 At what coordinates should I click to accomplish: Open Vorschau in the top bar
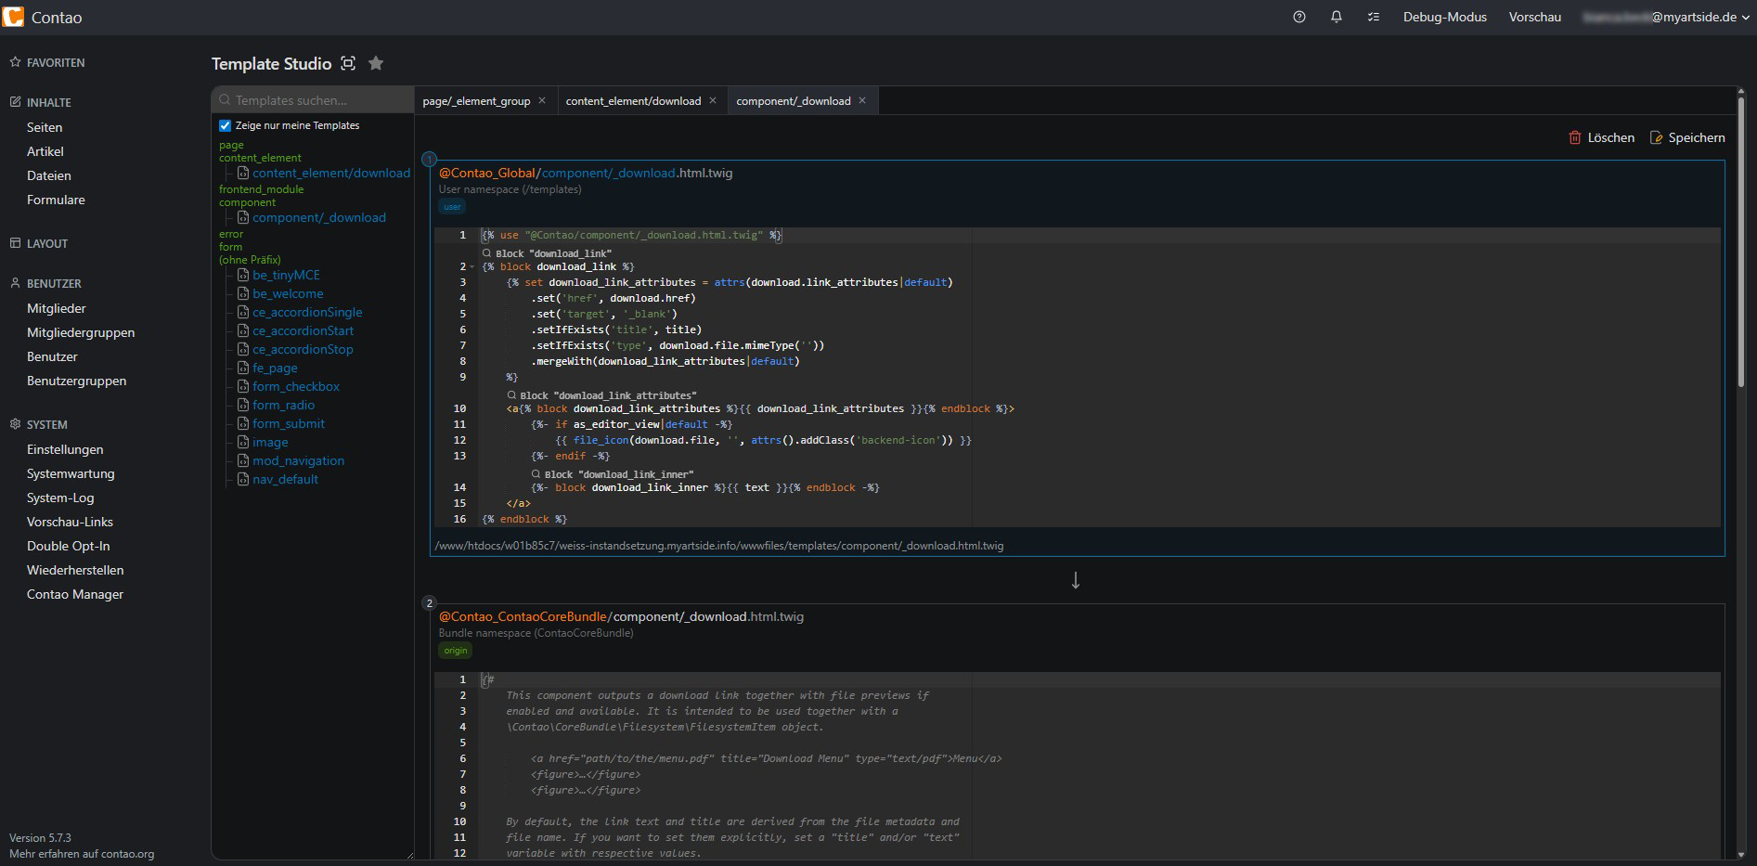click(1535, 17)
